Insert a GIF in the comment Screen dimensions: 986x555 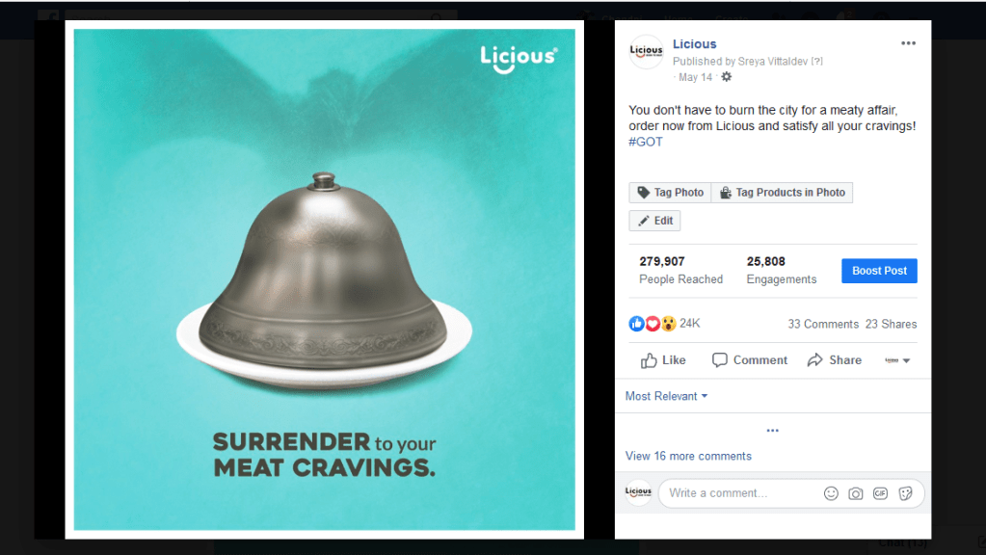click(880, 493)
